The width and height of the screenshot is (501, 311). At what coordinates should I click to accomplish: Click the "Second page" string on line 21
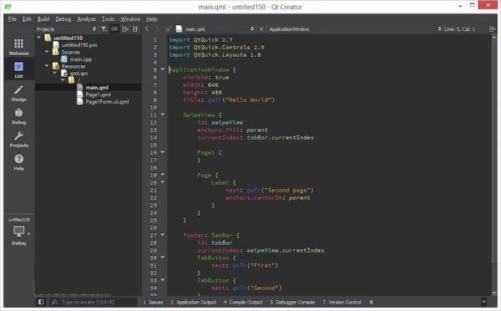click(287, 190)
